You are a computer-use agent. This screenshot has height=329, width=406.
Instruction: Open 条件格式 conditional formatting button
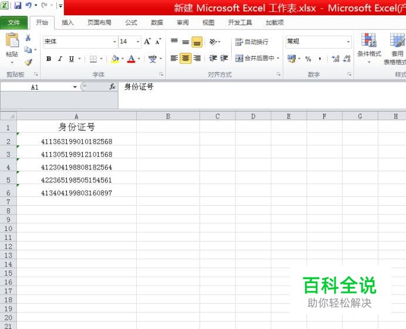click(369, 48)
